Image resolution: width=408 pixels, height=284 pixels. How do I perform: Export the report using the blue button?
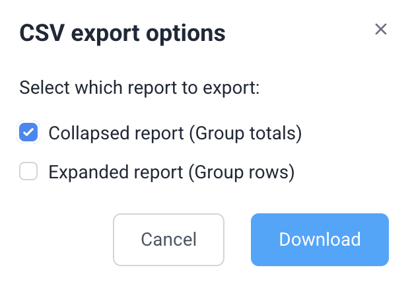[x=320, y=239]
